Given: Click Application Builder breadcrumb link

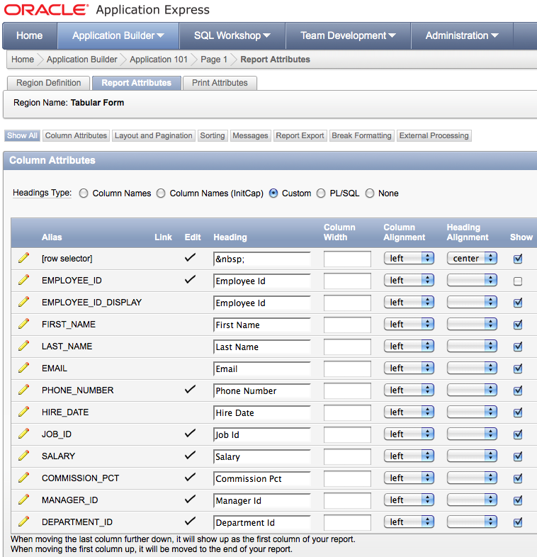Looking at the screenshot, I should point(81,60).
